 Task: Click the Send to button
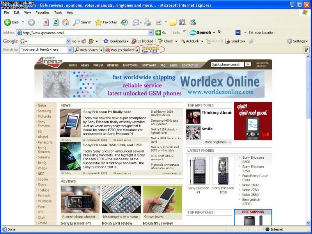click(235, 41)
